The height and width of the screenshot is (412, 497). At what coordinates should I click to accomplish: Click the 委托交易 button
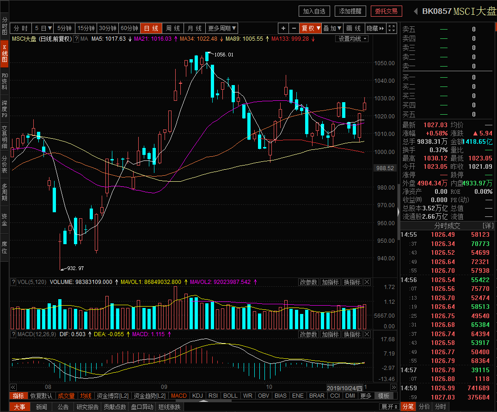[387, 11]
